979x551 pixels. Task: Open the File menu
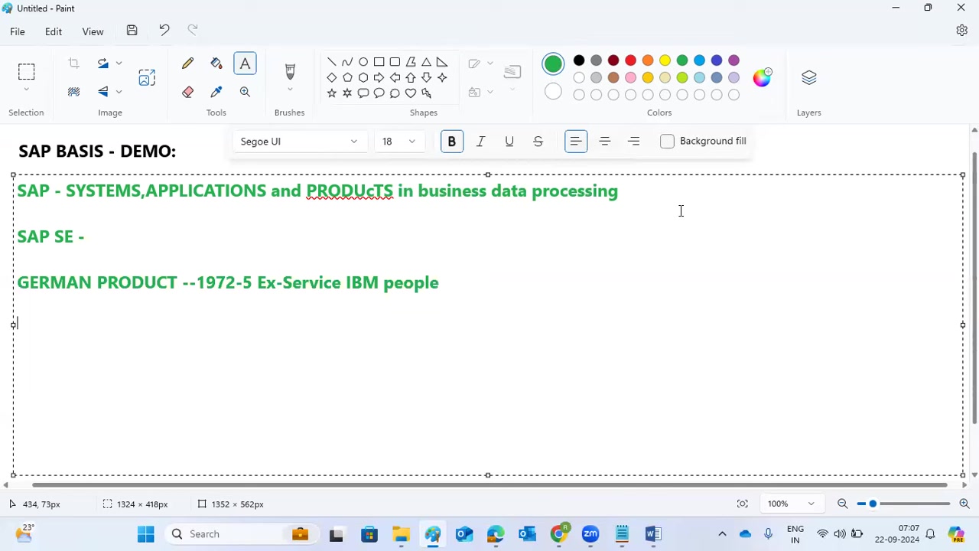17,31
